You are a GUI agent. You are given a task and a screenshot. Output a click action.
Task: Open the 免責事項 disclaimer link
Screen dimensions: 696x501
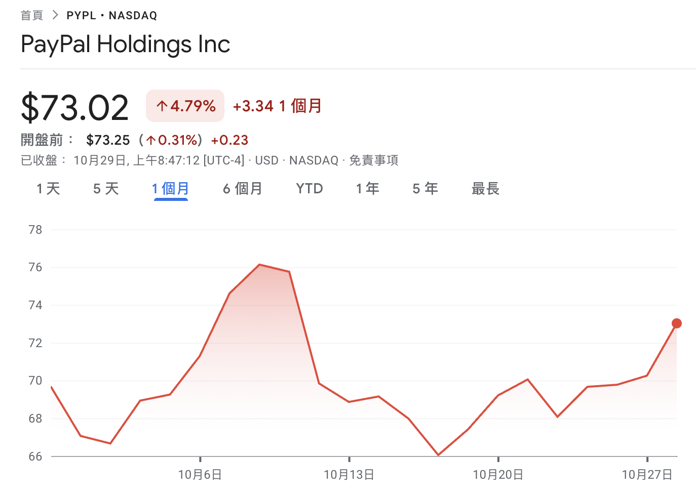tap(373, 160)
